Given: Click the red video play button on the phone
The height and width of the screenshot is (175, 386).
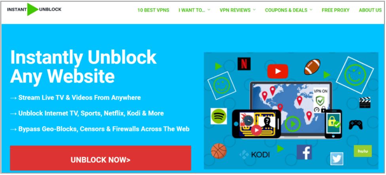Looking at the screenshot, I should coord(256,130).
